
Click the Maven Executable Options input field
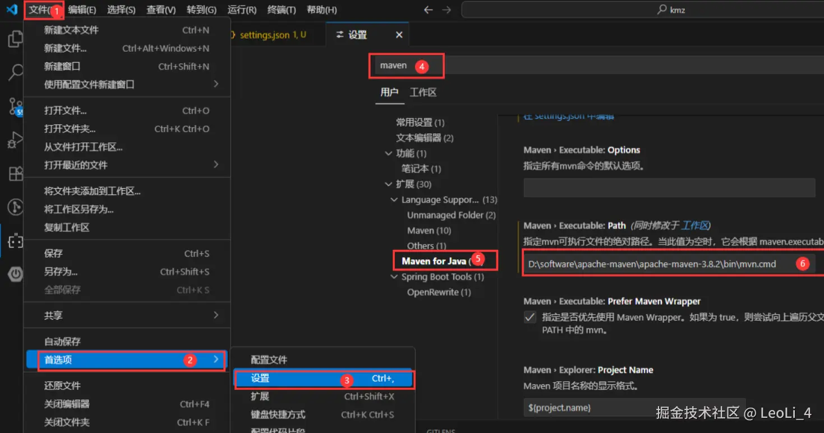coord(669,188)
